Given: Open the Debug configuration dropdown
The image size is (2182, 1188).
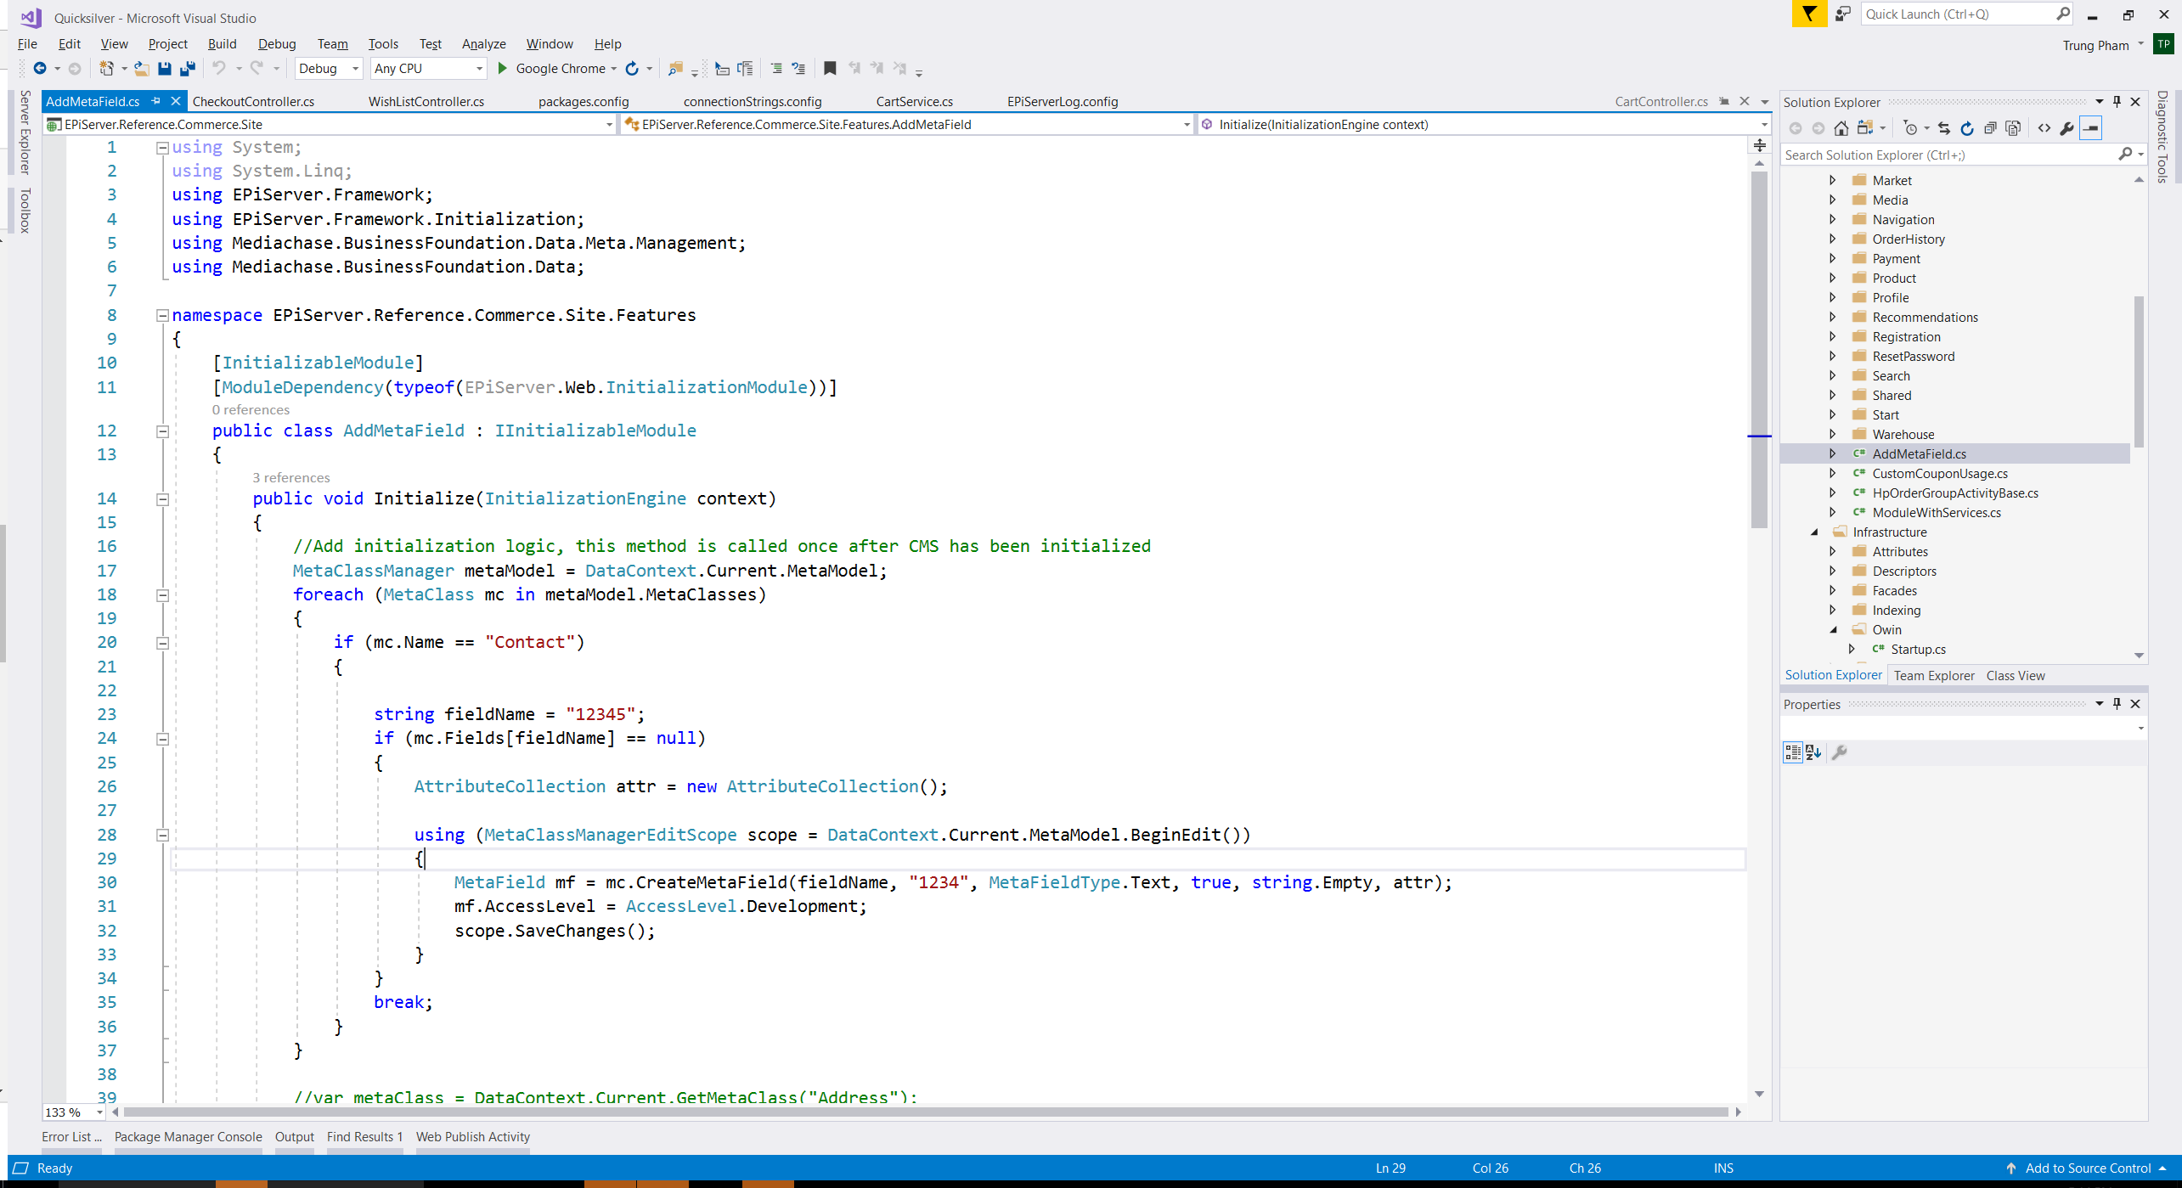Looking at the screenshot, I should coord(355,69).
